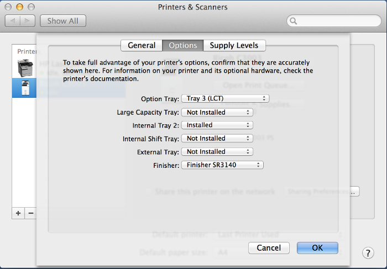Click the plus button to add printer
387x269 pixels.
18,213
